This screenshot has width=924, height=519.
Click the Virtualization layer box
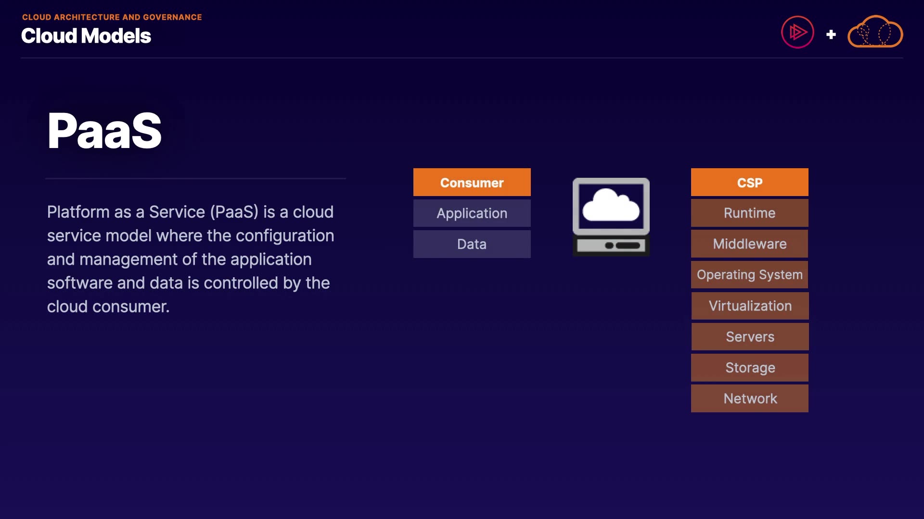click(x=750, y=306)
